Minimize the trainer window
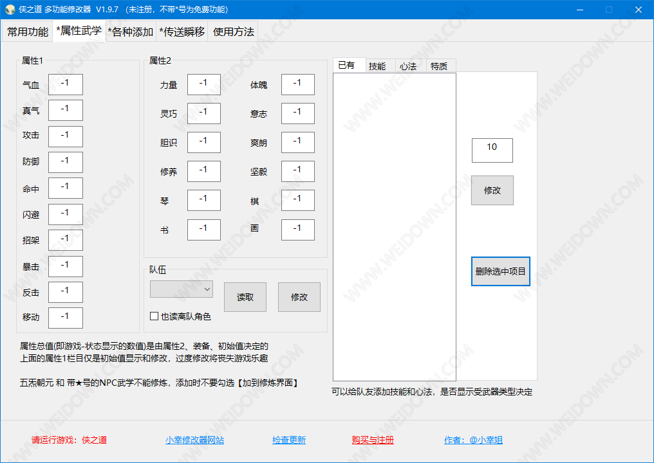The width and height of the screenshot is (654, 463). pyautogui.click(x=580, y=10)
